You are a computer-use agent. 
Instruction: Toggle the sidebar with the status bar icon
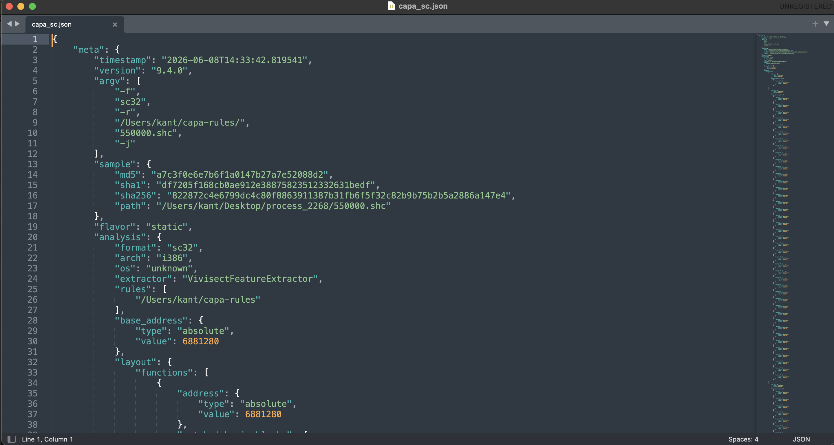[11, 439]
